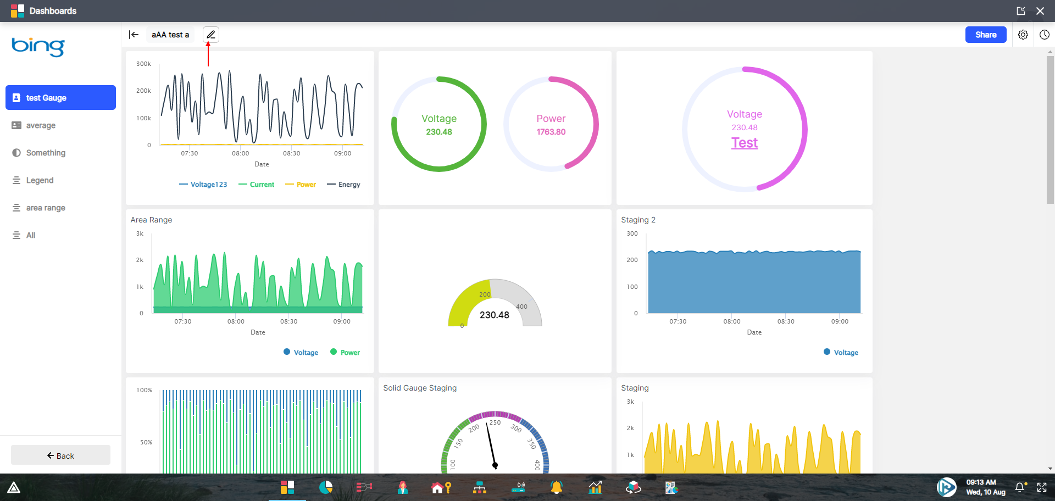1055x501 pixels.
Task: Switch to the Something dashboard
Action: [46, 153]
